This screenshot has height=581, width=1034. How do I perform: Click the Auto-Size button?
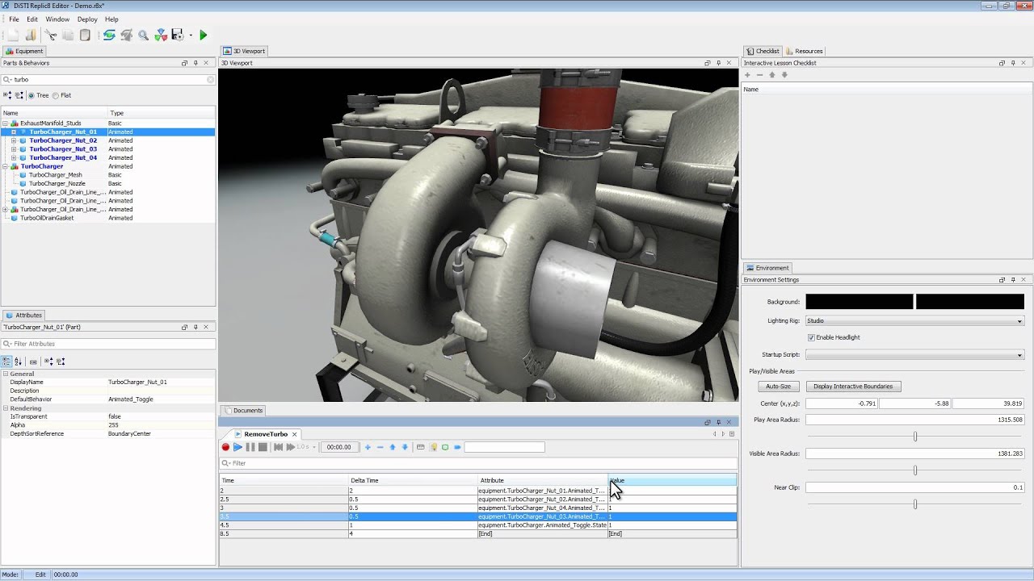[x=778, y=387]
